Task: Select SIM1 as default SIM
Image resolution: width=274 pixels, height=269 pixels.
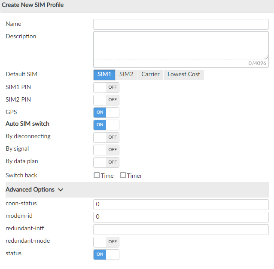Action: [104, 74]
